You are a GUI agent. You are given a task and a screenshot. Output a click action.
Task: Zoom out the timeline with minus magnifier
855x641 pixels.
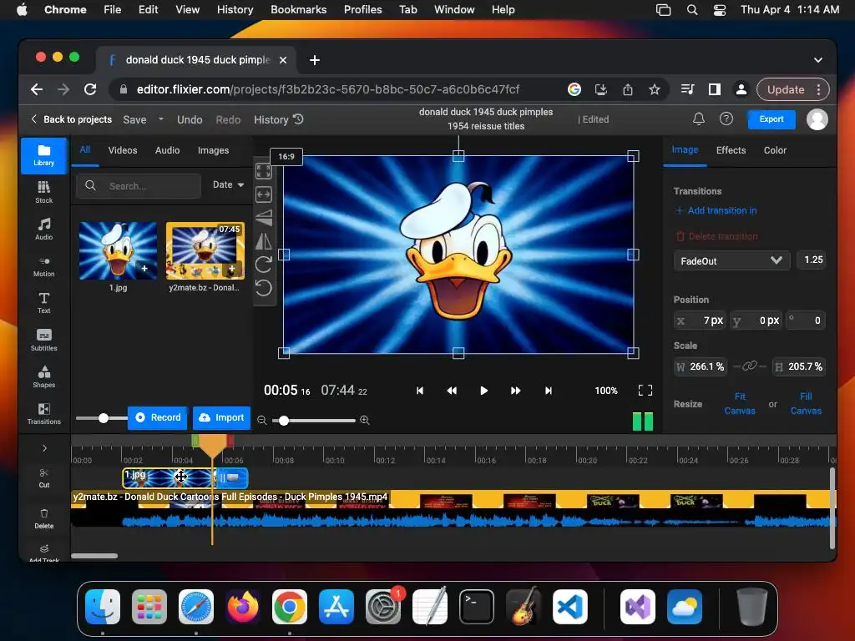coord(261,421)
